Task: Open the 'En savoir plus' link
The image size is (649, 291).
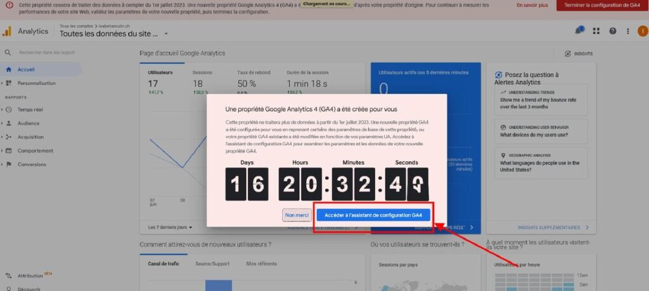Action: pyautogui.click(x=530, y=5)
